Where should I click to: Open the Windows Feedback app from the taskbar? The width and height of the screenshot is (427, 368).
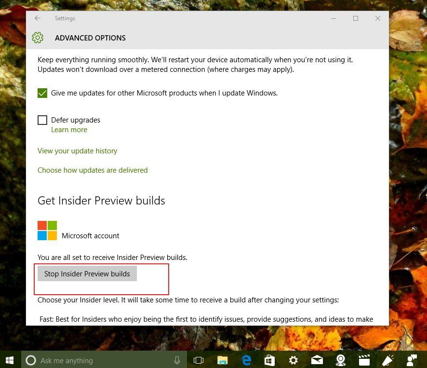[387, 360]
